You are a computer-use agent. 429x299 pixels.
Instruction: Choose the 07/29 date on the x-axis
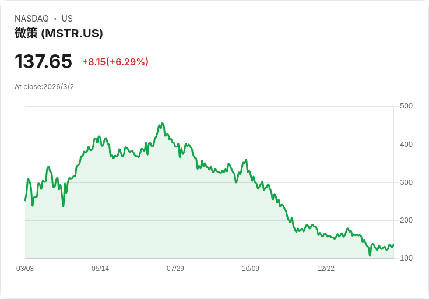point(175,269)
